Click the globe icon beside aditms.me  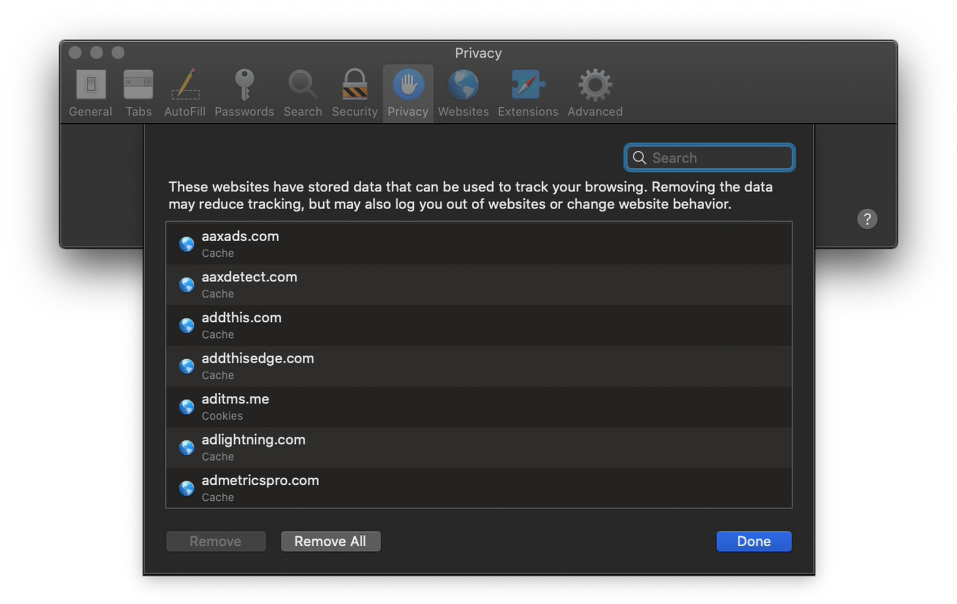pyautogui.click(x=187, y=407)
